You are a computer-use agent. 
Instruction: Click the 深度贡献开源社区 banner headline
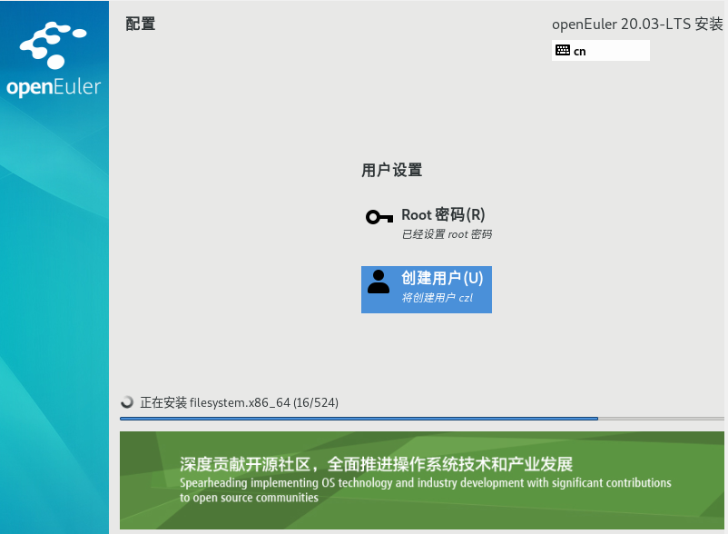(x=376, y=464)
